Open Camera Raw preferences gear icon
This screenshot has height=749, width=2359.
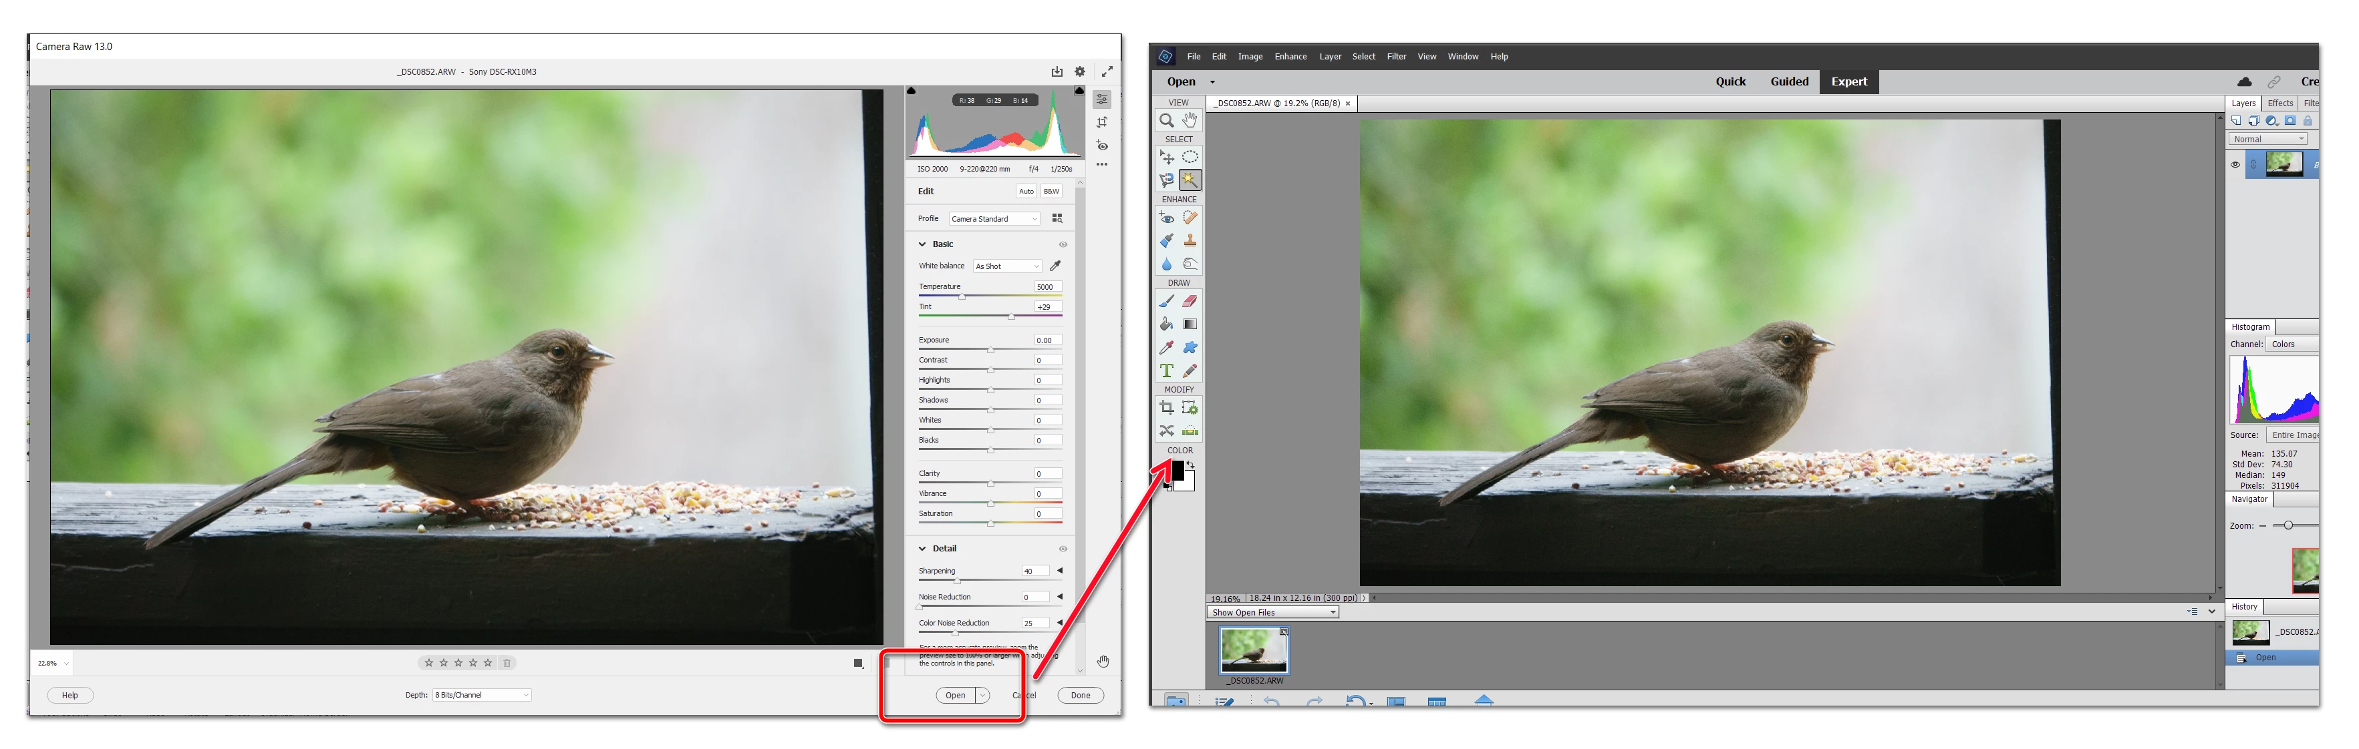(1080, 71)
